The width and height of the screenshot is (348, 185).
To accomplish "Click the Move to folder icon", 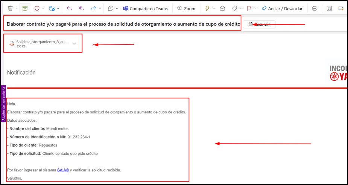I will point(52,8).
